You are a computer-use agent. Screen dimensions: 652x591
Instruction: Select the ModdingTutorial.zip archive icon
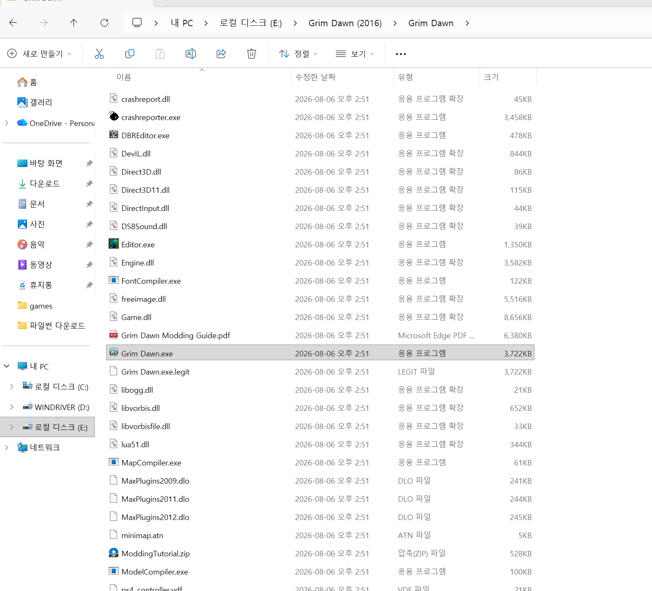coord(114,553)
